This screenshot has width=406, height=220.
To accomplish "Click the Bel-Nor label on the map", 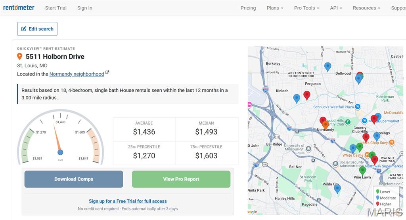I will [x=295, y=167].
